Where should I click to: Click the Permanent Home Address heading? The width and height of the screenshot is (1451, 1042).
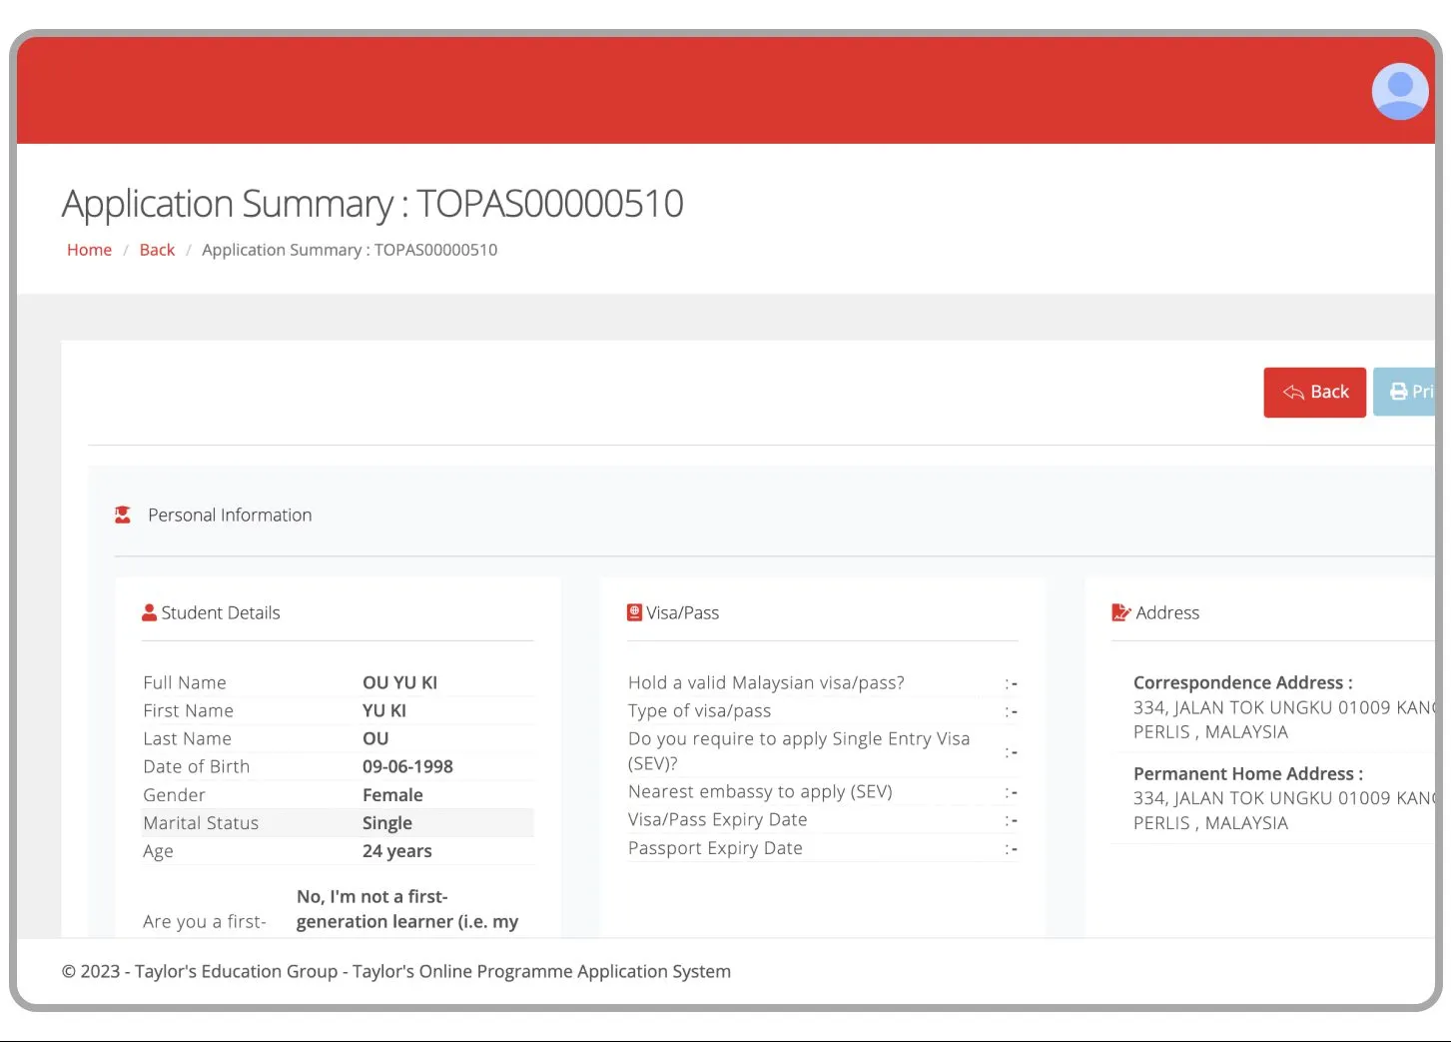tap(1247, 773)
